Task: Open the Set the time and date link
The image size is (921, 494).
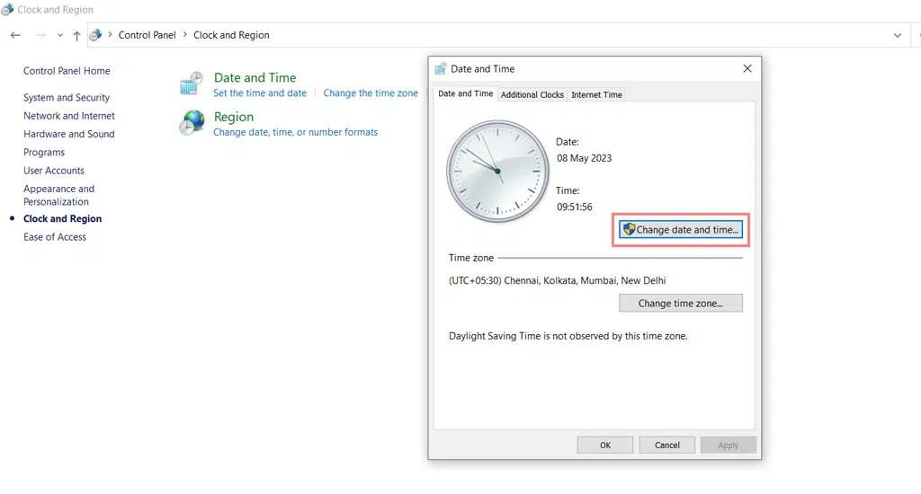Action: 260,93
